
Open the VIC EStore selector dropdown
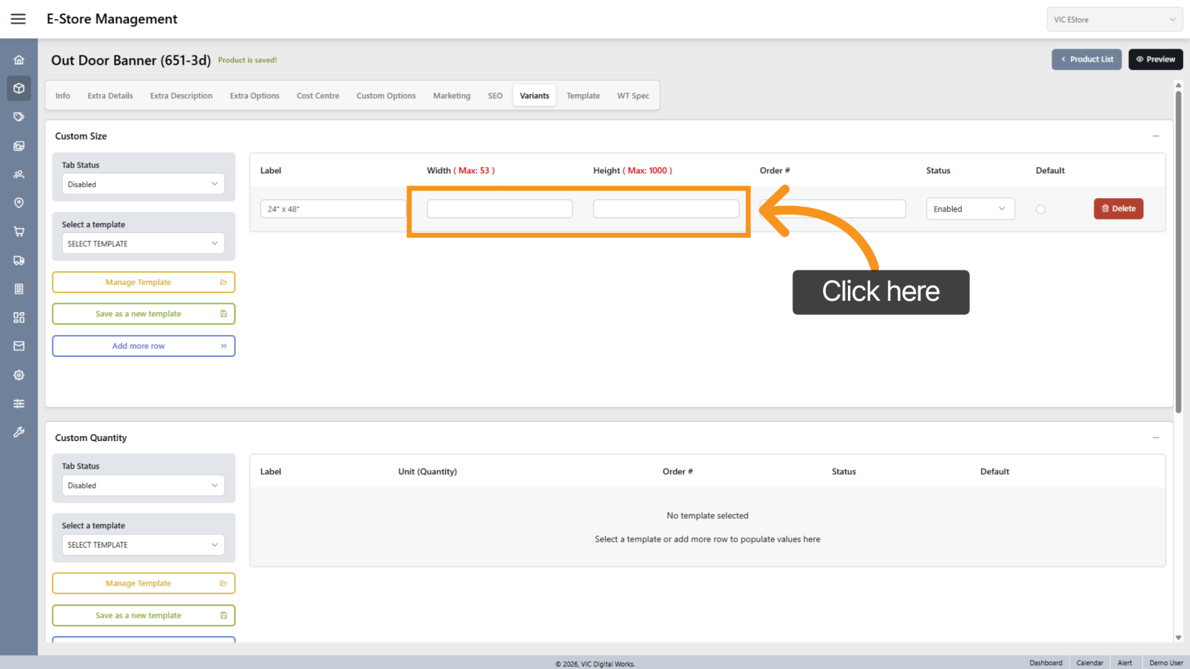pyautogui.click(x=1113, y=20)
